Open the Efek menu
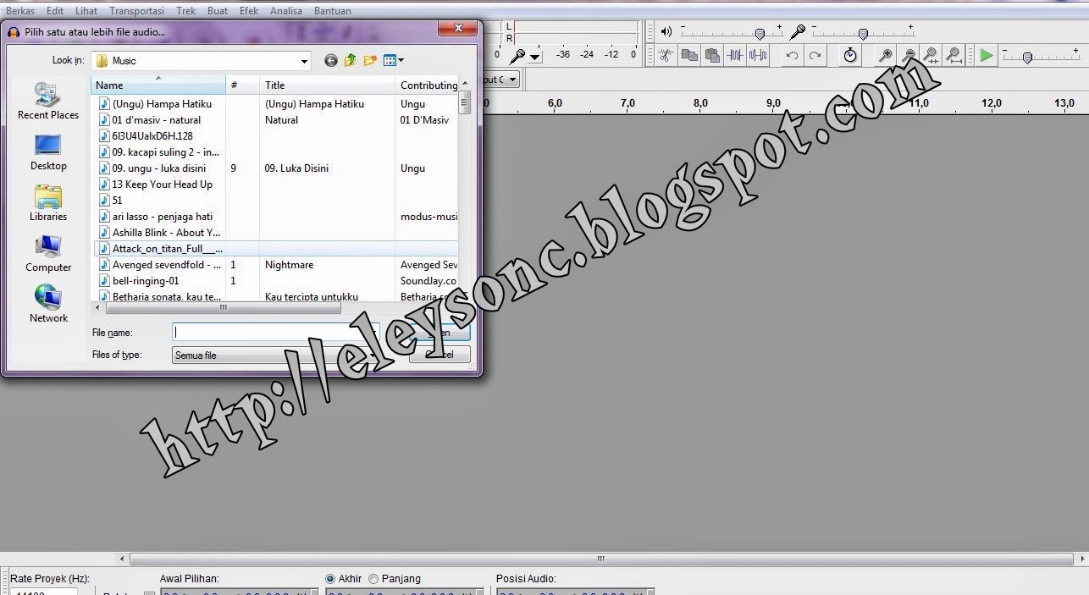1089x595 pixels. coord(249,11)
